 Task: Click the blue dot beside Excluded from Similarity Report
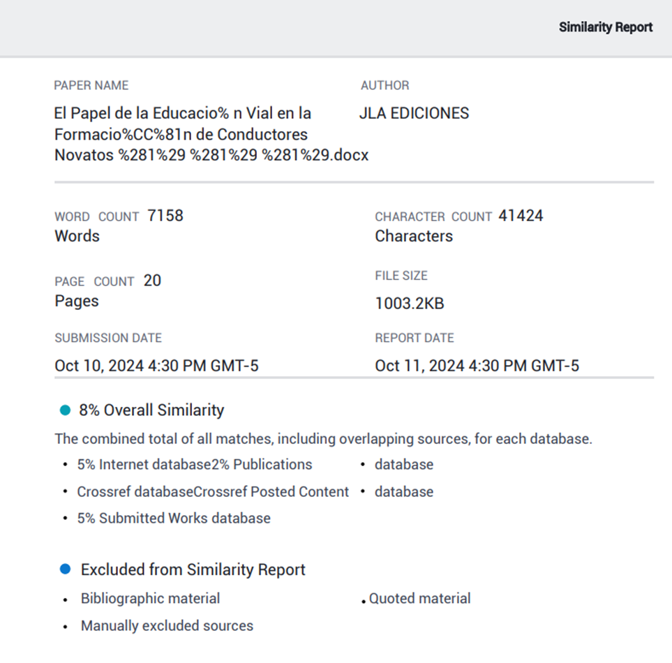point(66,569)
